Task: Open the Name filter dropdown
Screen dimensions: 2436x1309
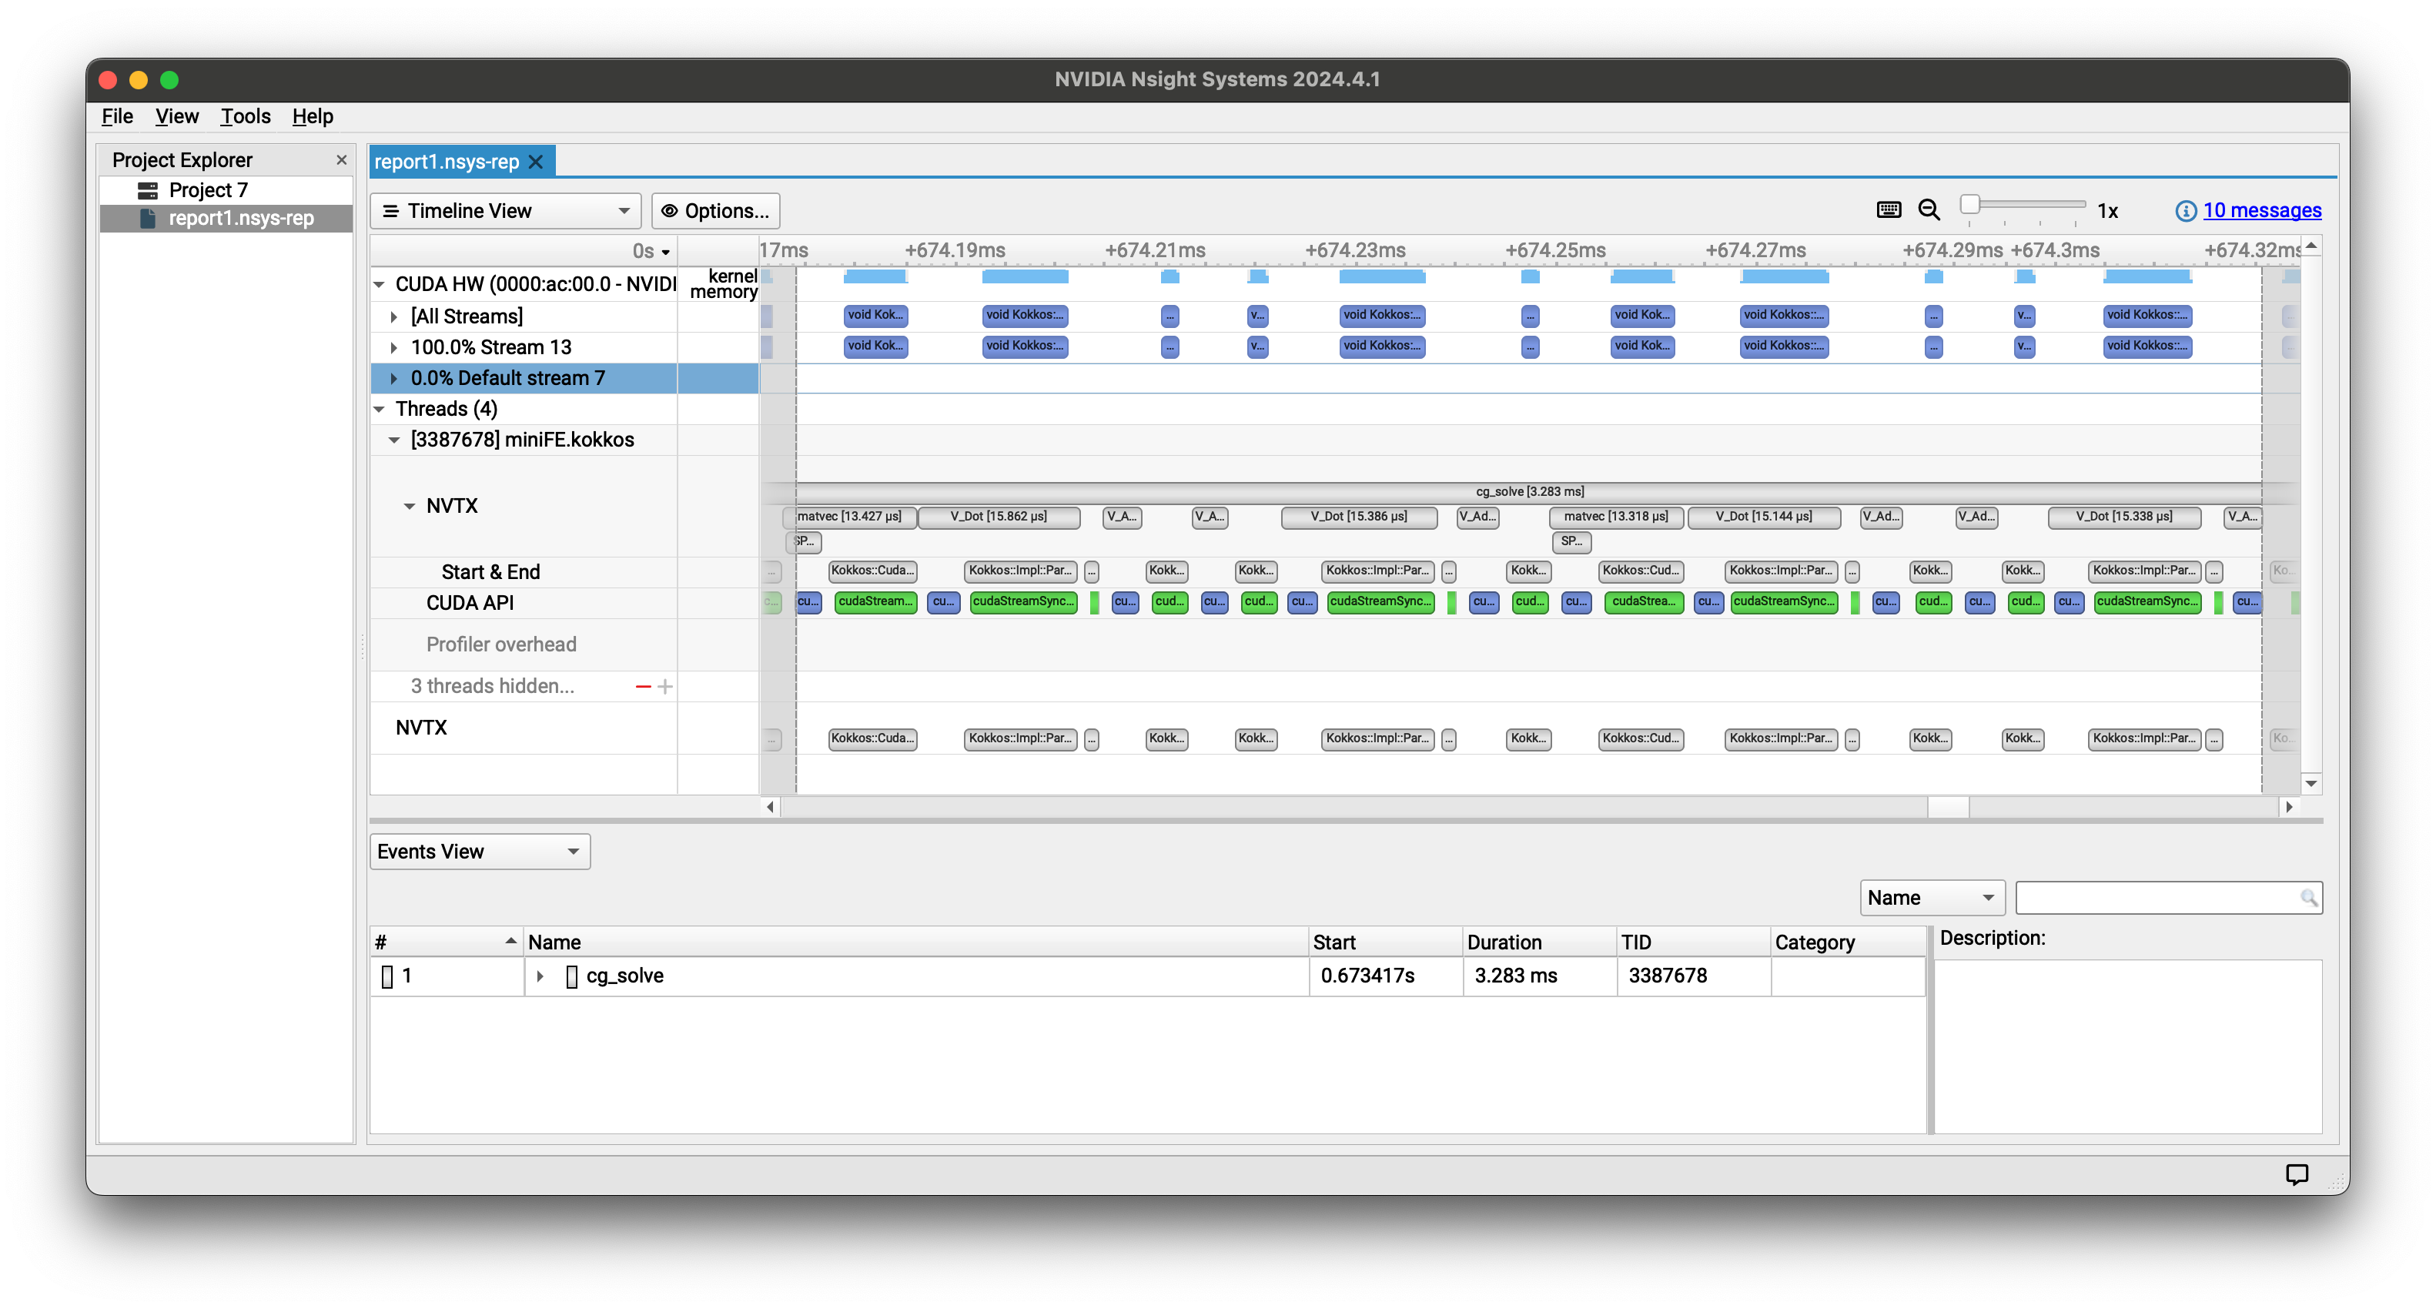Action: click(x=1932, y=898)
